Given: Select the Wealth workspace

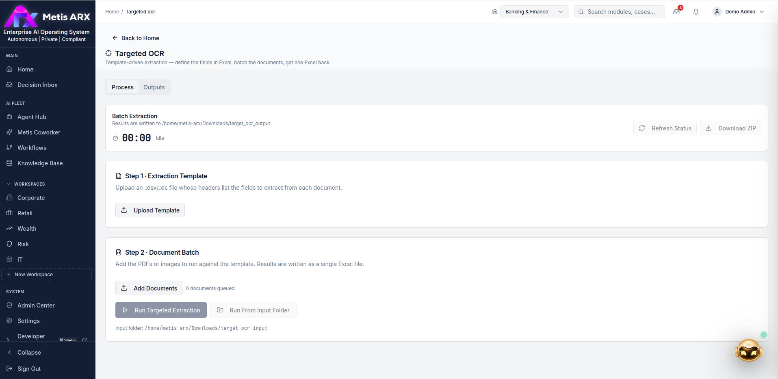Looking at the screenshot, I should [x=48, y=229].
